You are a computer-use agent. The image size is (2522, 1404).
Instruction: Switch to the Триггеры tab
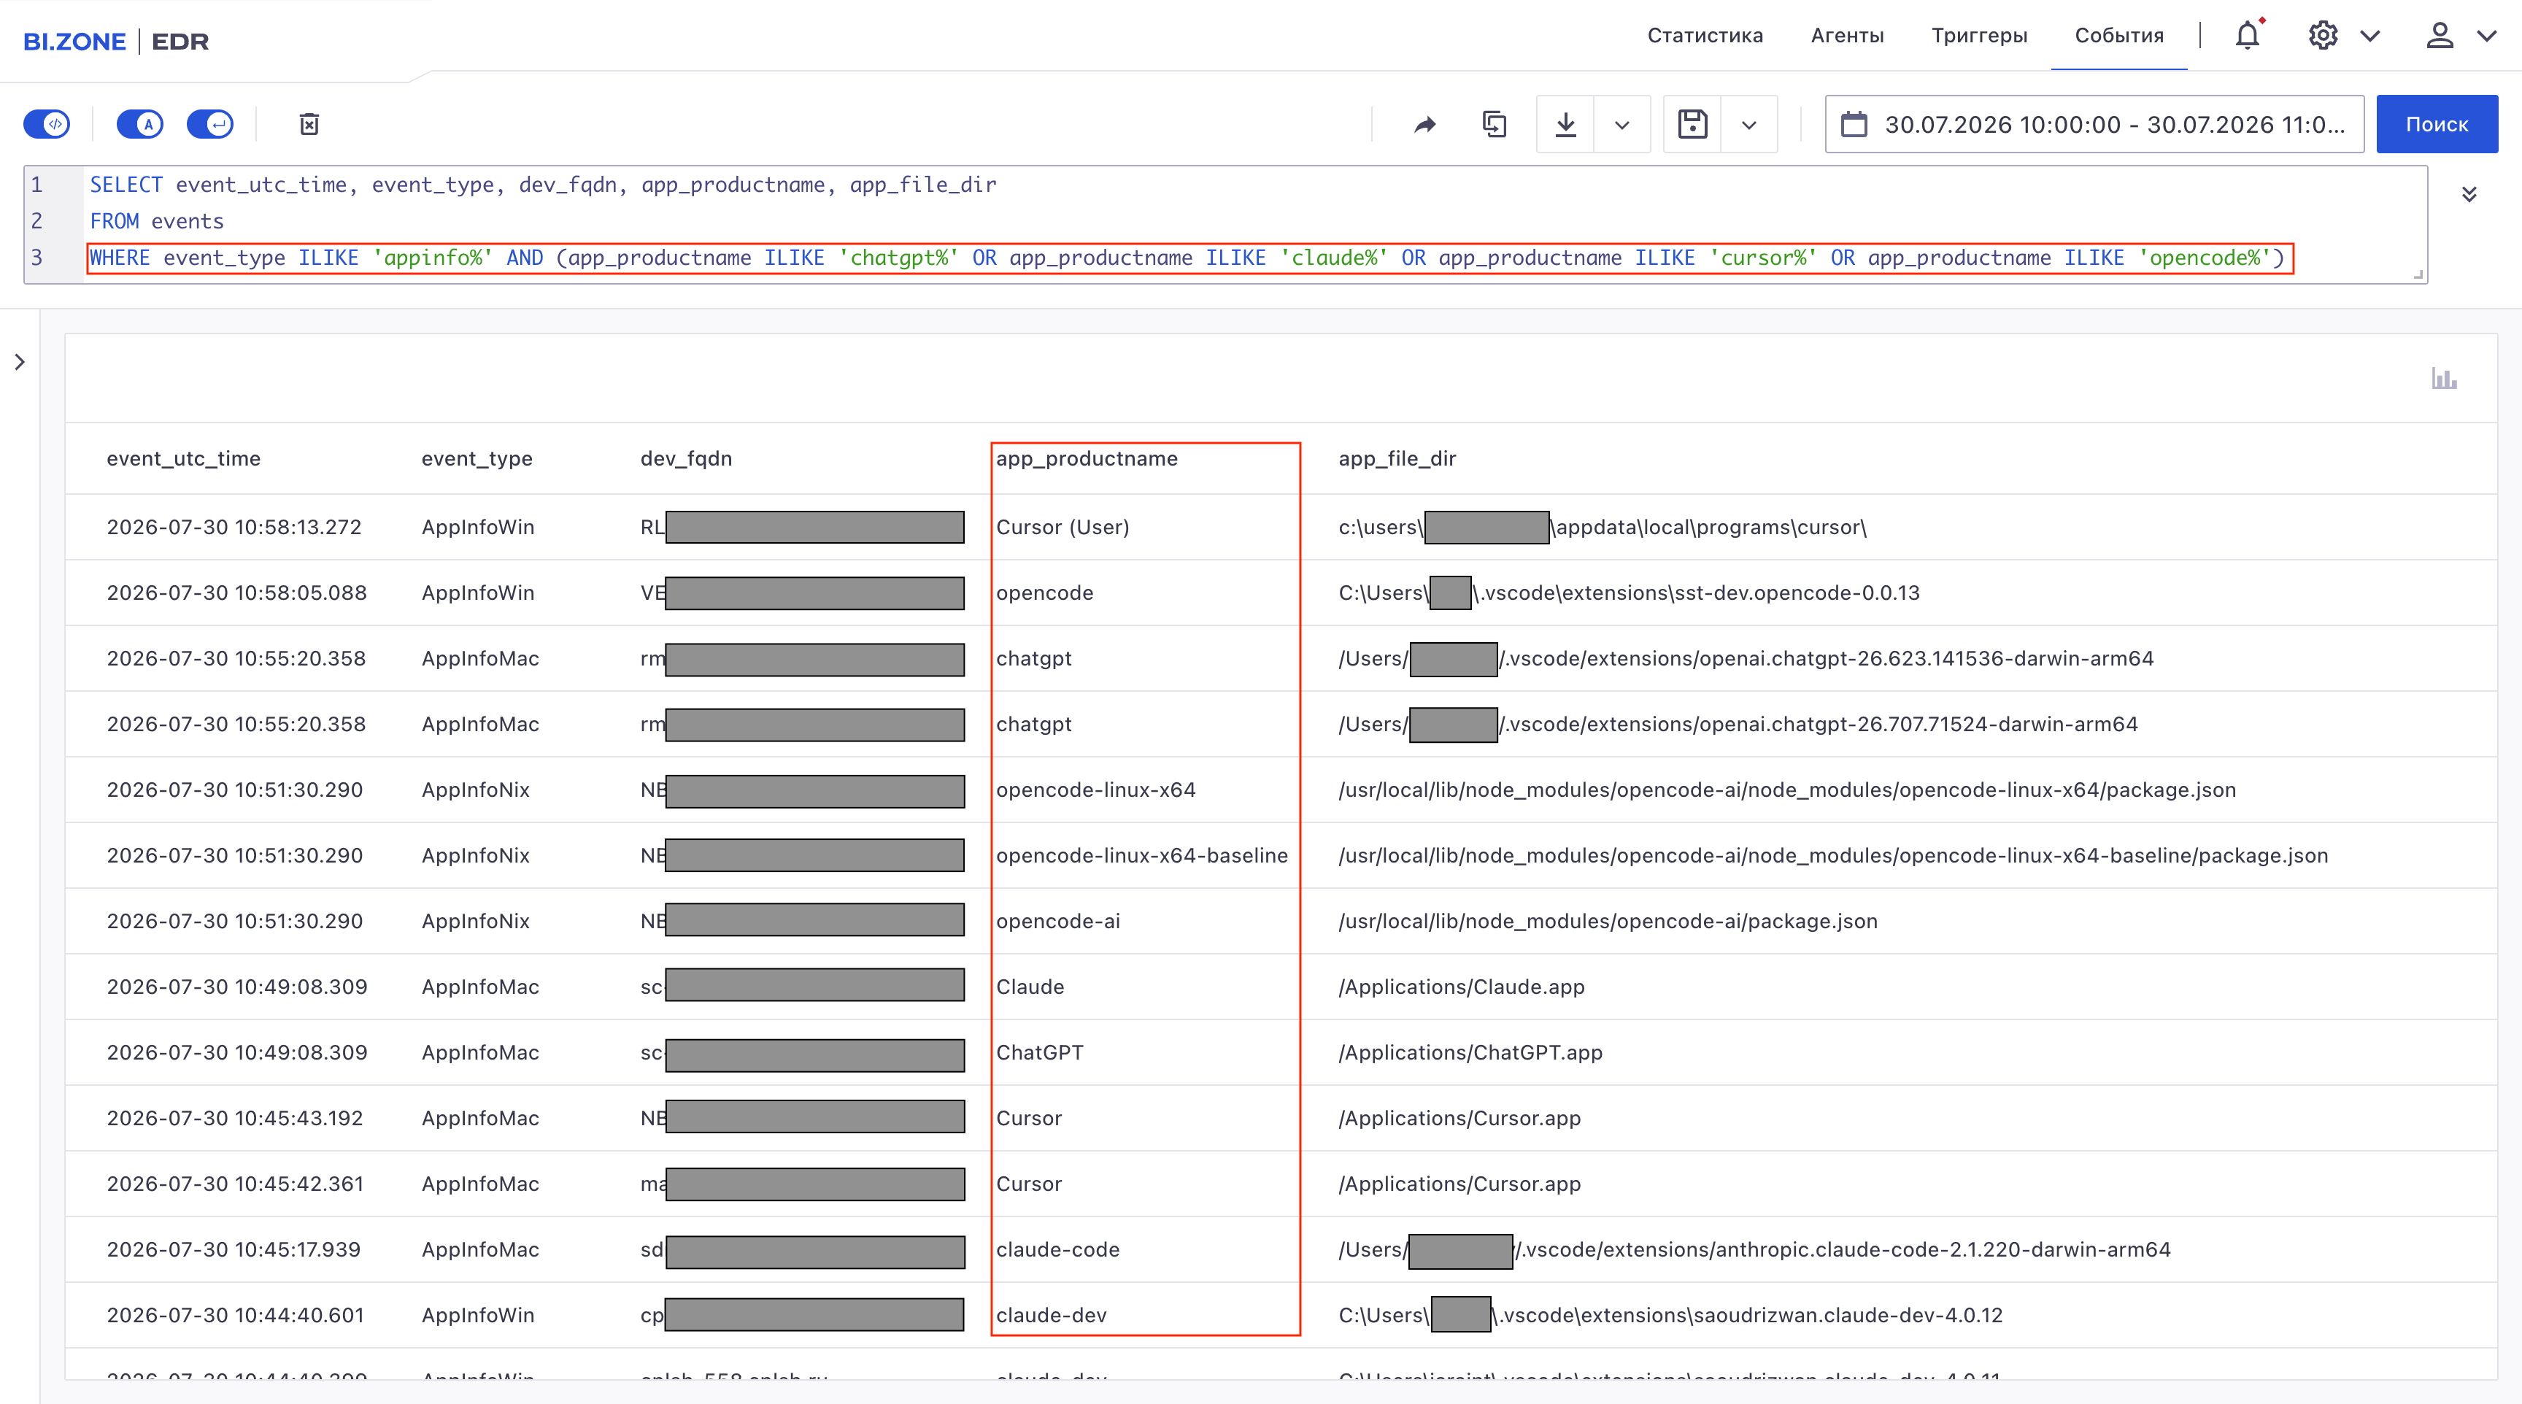pos(1980,35)
